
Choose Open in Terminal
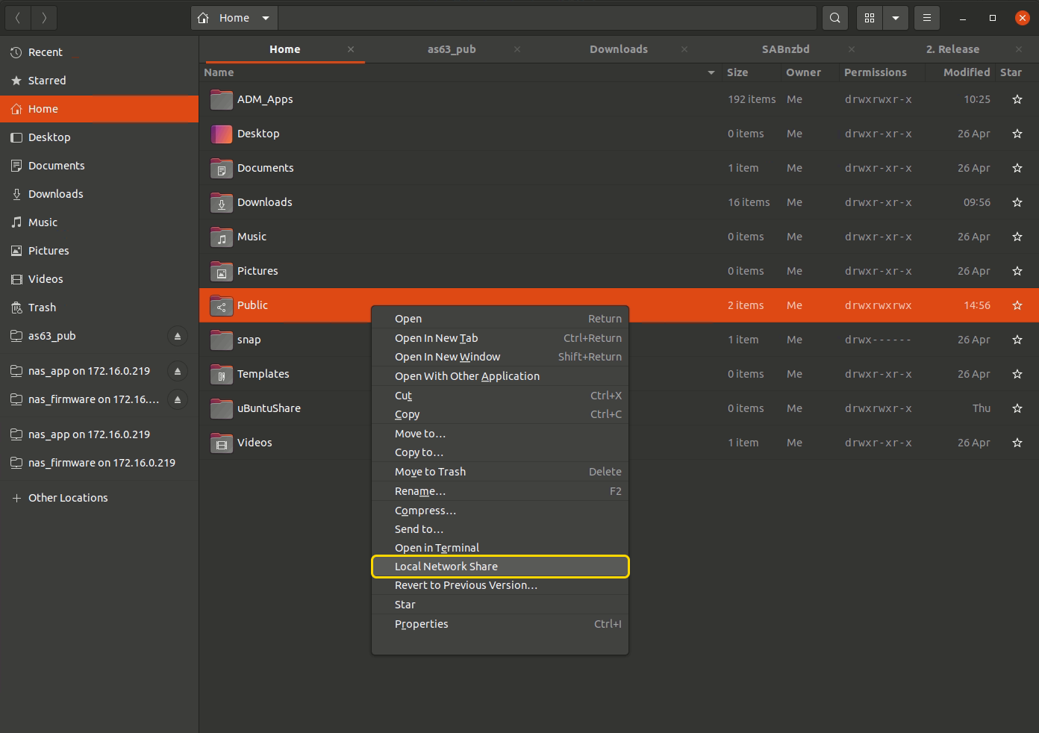[500, 548]
